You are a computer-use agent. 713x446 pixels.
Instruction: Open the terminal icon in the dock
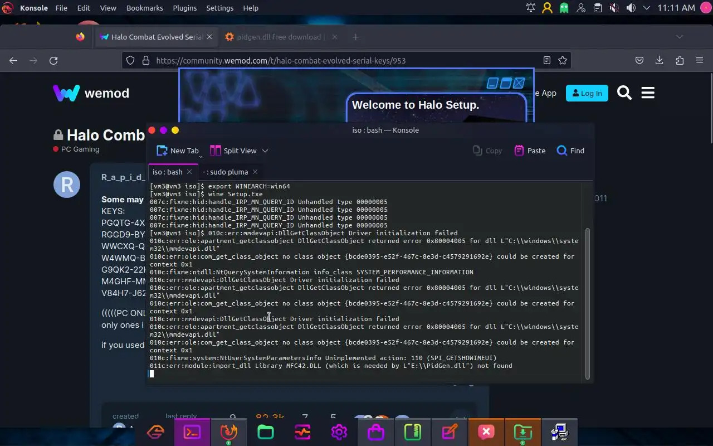pos(192,432)
